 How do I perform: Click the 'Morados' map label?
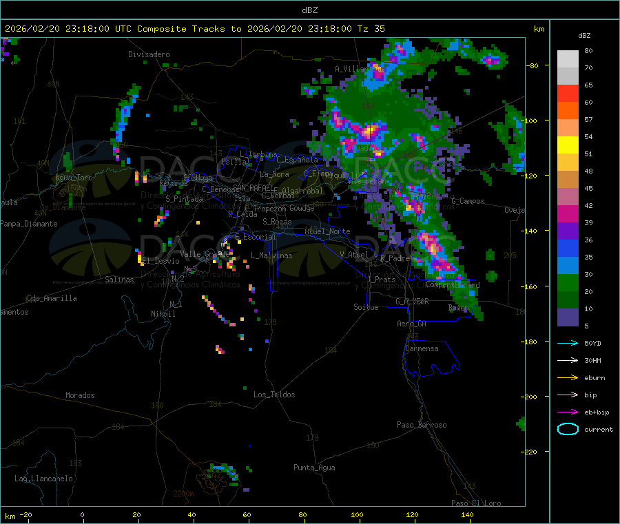pyautogui.click(x=80, y=395)
